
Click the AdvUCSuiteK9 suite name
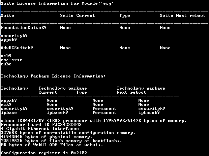[x=17, y=48]
